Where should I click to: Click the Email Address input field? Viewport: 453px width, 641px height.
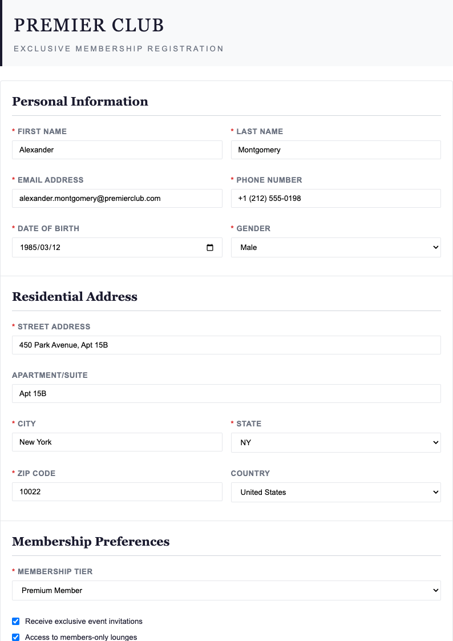tap(117, 198)
